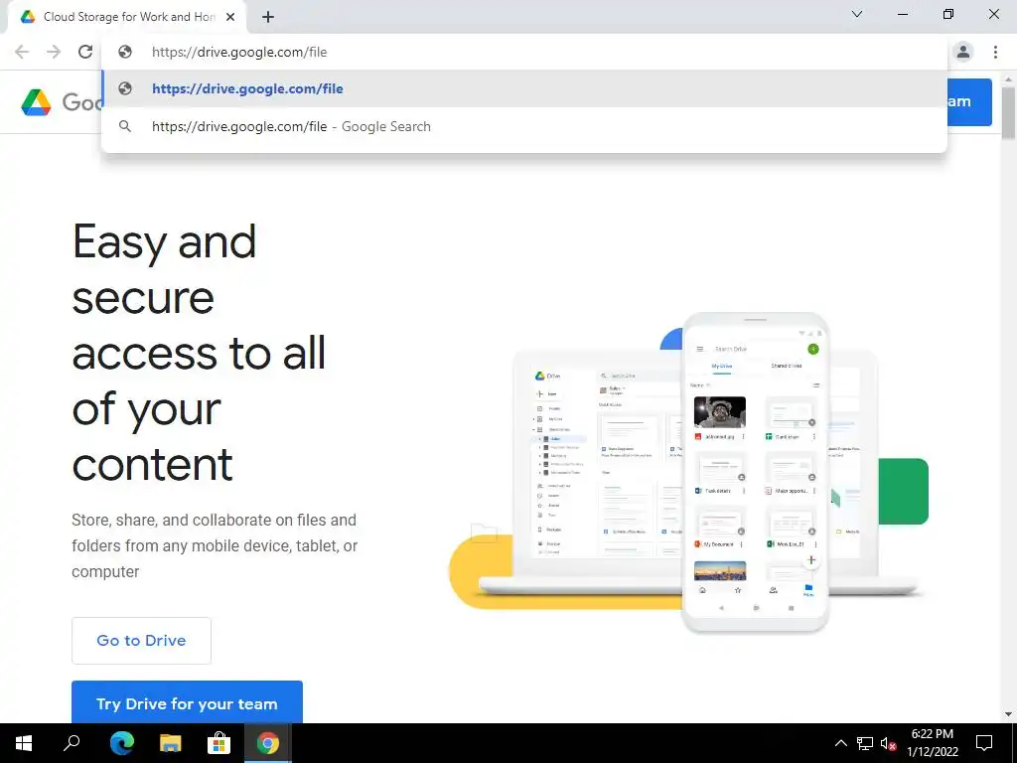The height and width of the screenshot is (763, 1017).
Task: Choose the Google Search suggestion
Action: click(x=524, y=126)
